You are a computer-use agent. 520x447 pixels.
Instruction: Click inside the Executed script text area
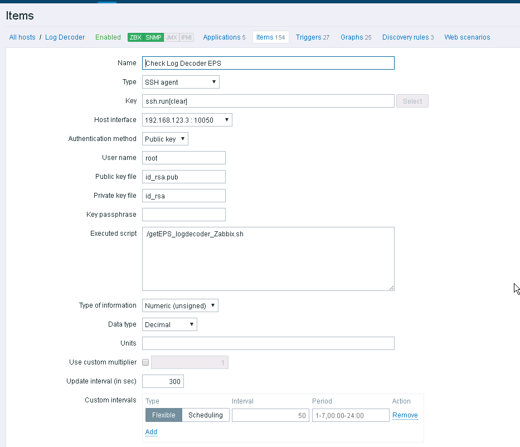268,259
